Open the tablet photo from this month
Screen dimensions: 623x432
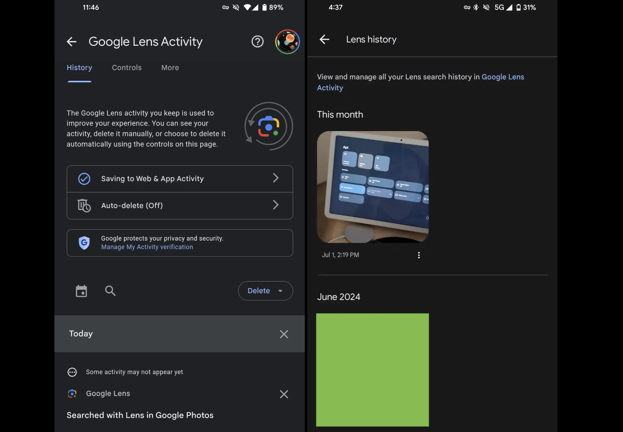[x=372, y=187]
